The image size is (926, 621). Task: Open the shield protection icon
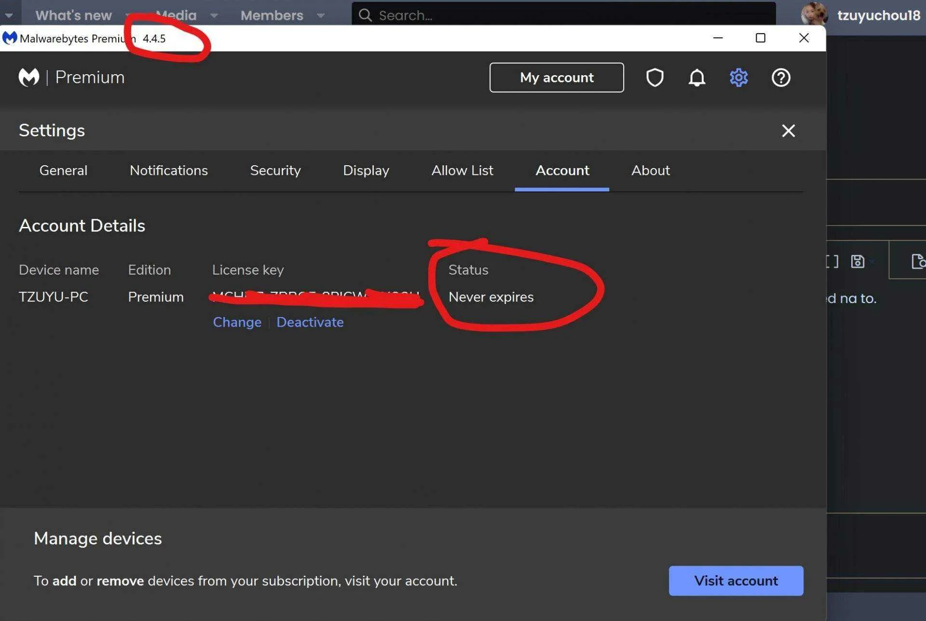click(x=654, y=78)
